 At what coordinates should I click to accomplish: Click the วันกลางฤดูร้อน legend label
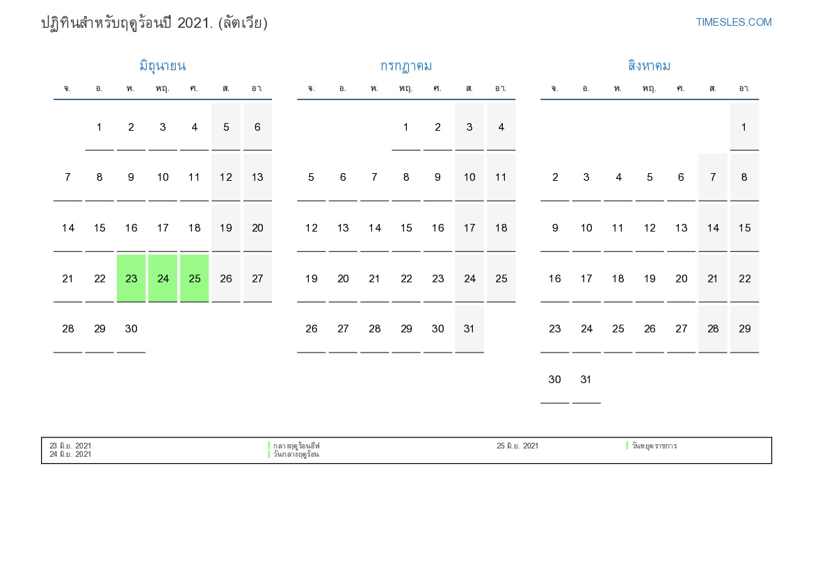296,455
